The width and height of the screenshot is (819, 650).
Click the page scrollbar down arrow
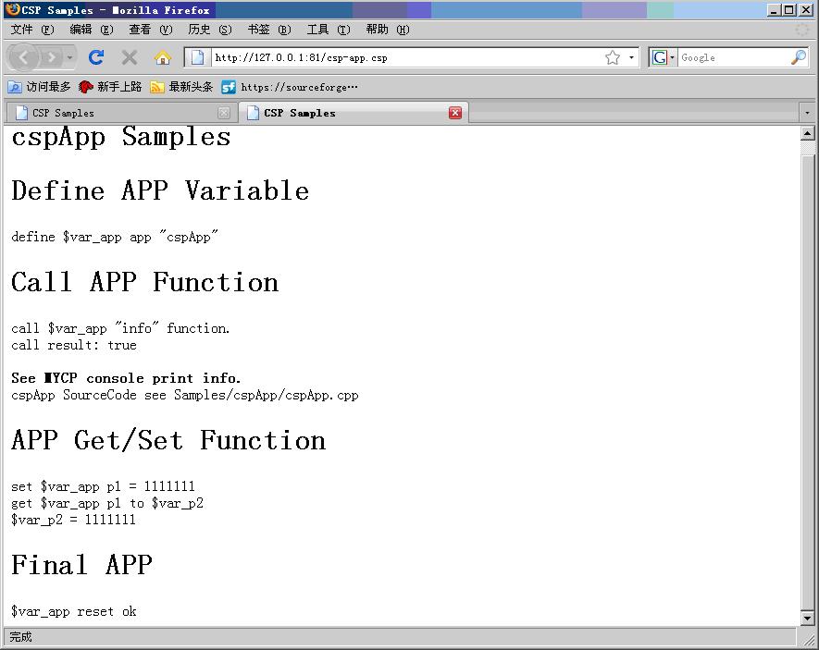[807, 618]
